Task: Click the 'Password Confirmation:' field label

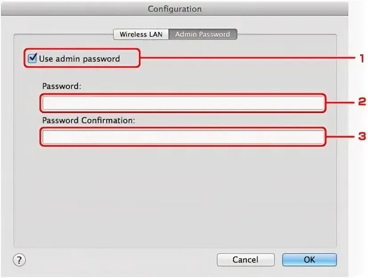Action: [89, 120]
